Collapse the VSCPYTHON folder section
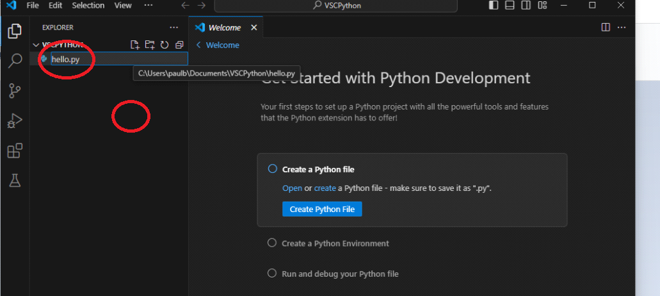The height and width of the screenshot is (296, 660). [36, 45]
